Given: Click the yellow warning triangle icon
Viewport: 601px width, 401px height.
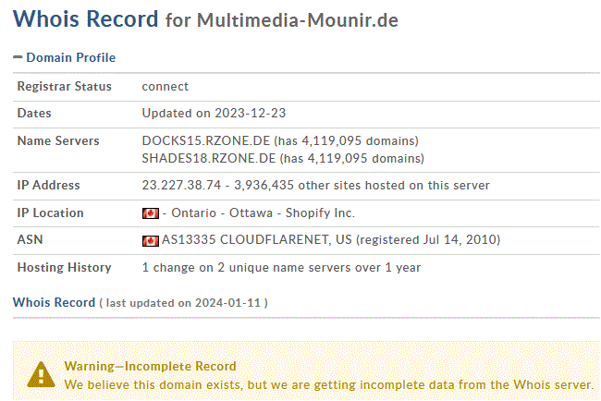Looking at the screenshot, I should 41,373.
